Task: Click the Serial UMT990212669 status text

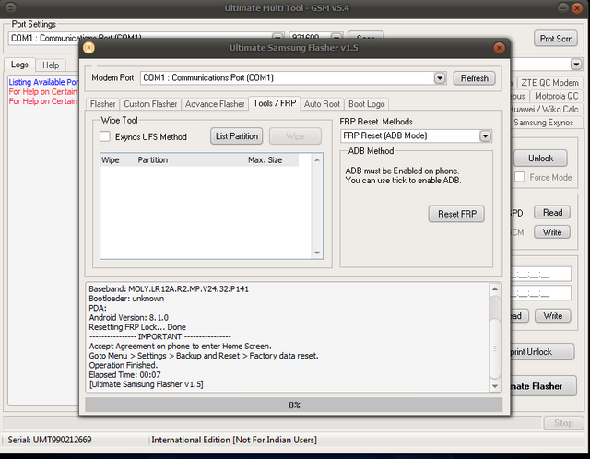Action: coord(49,440)
